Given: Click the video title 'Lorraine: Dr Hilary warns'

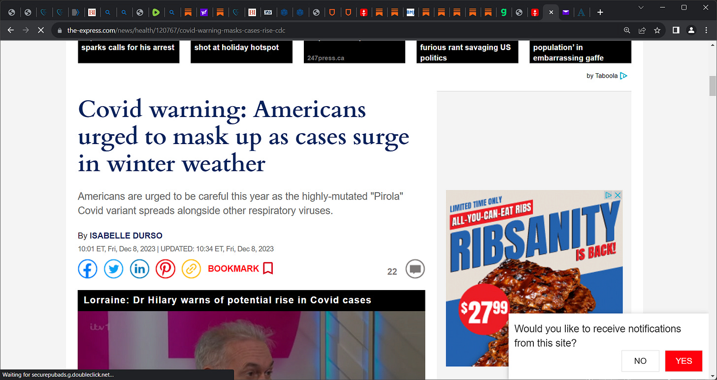Looking at the screenshot, I should [228, 300].
